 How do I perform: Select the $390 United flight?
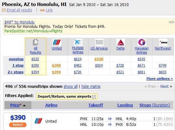pos(18,125)
